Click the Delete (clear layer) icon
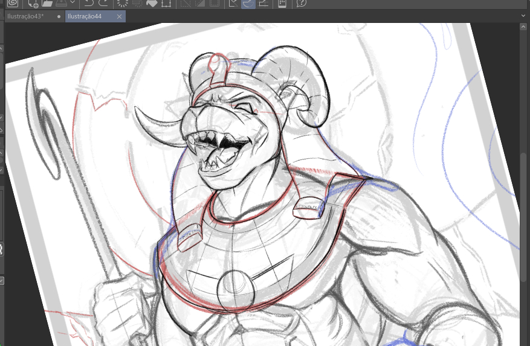 [123, 3]
